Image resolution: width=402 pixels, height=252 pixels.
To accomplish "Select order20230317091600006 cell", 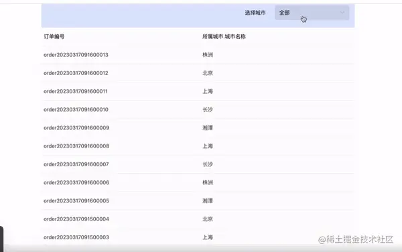I will tap(76, 182).
